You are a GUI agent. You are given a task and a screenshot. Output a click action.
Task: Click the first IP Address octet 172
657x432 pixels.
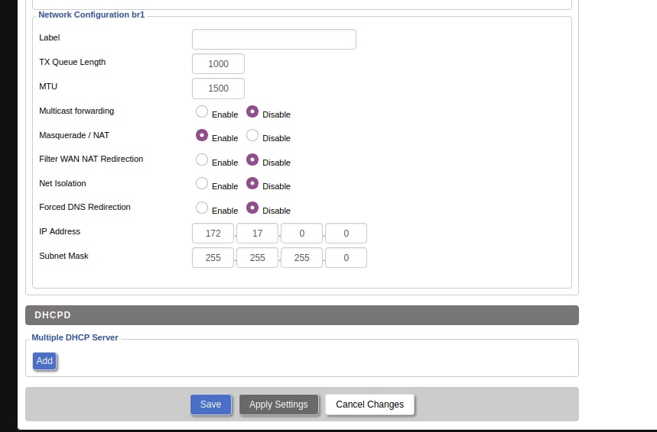[x=213, y=234]
